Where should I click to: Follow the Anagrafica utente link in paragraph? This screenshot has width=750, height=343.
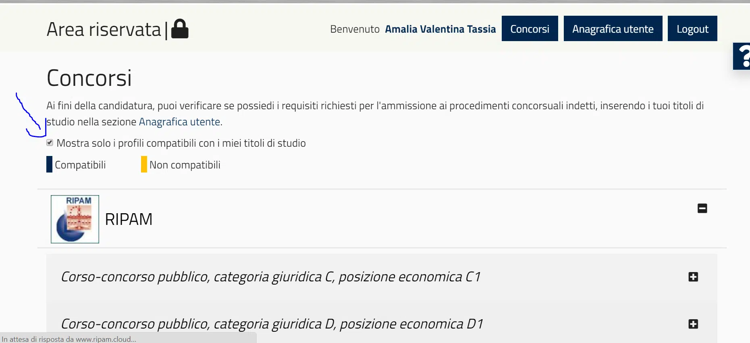(179, 122)
